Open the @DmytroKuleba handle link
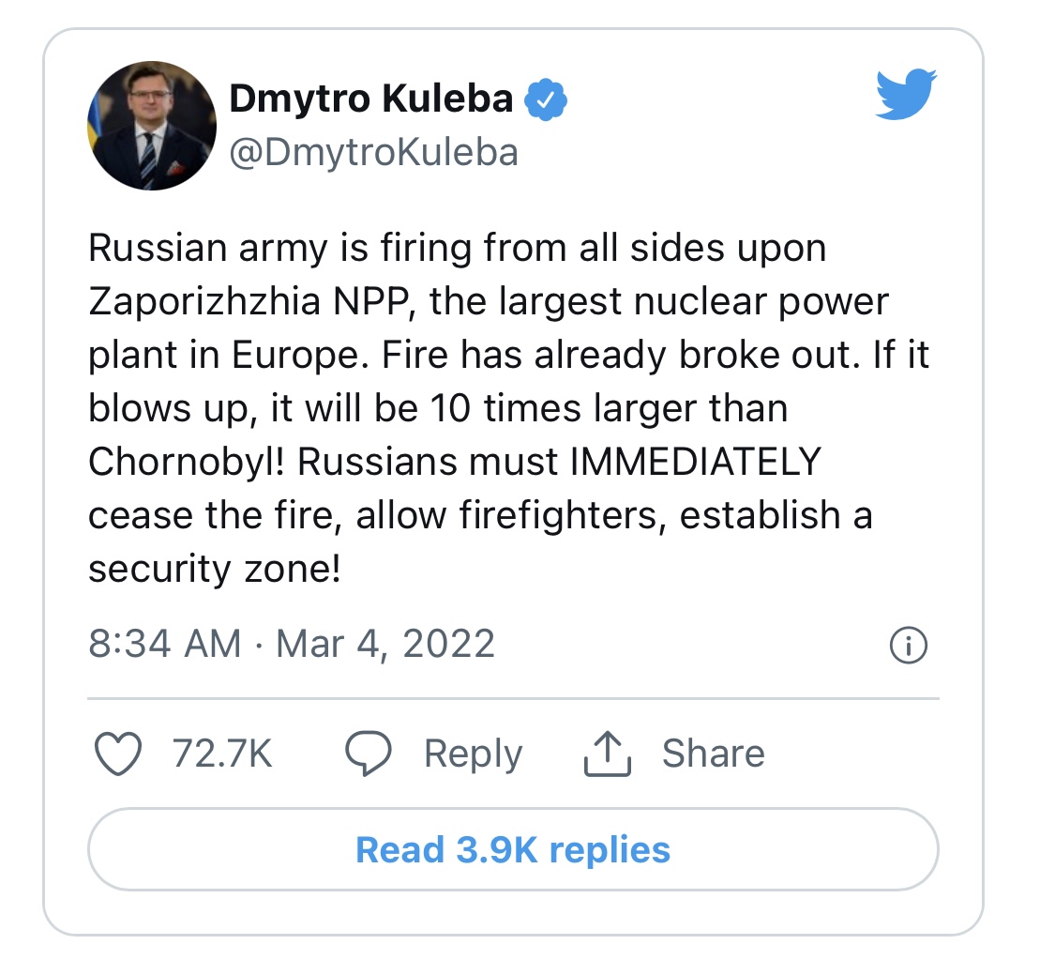The height and width of the screenshot is (975, 1055). click(373, 152)
